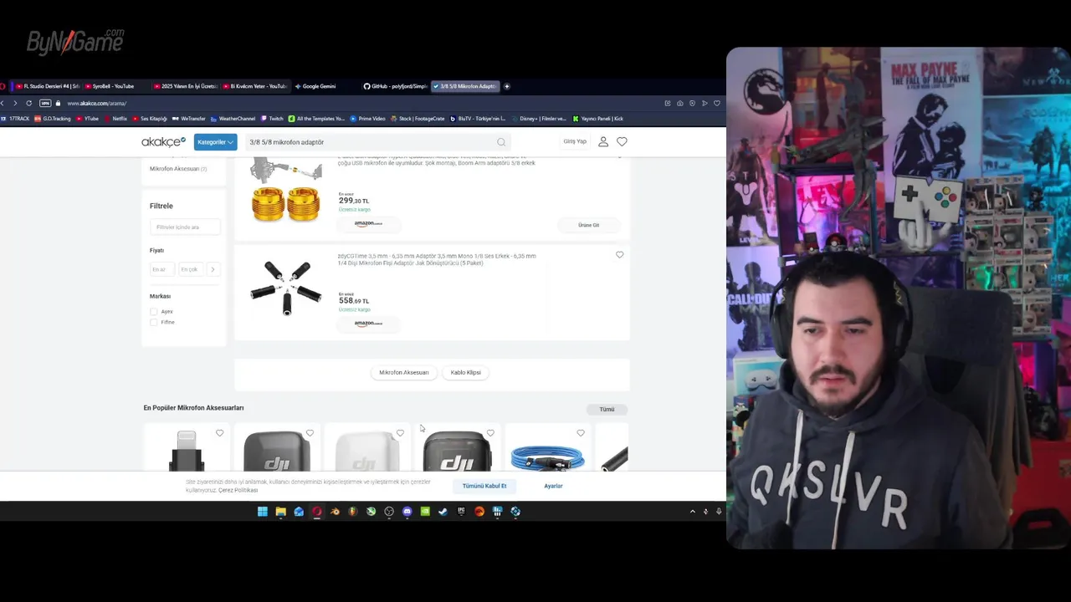The width and height of the screenshot is (1071, 602).
Task: Open WeTransfer bookmark
Action: pos(189,119)
